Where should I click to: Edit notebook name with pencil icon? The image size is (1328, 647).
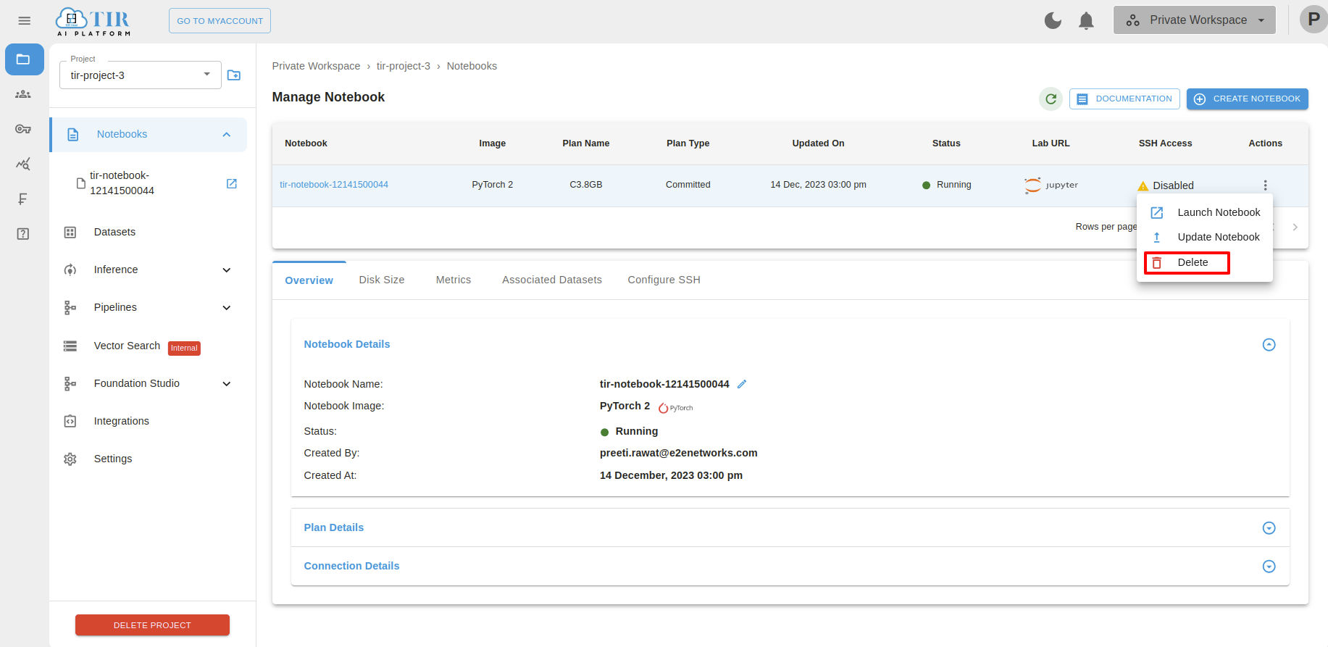[x=742, y=384]
